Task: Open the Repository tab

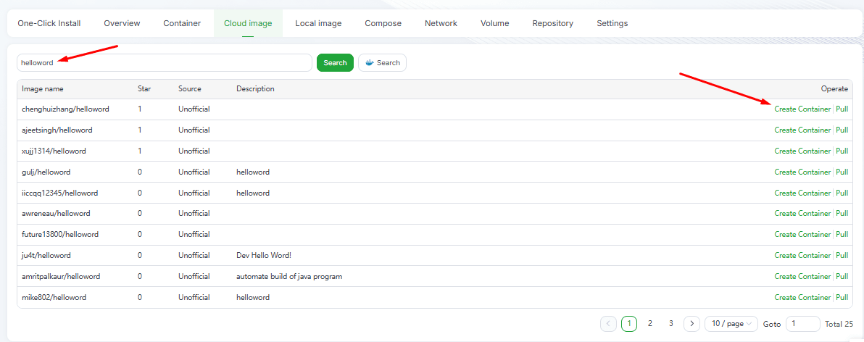Action: click(x=552, y=23)
